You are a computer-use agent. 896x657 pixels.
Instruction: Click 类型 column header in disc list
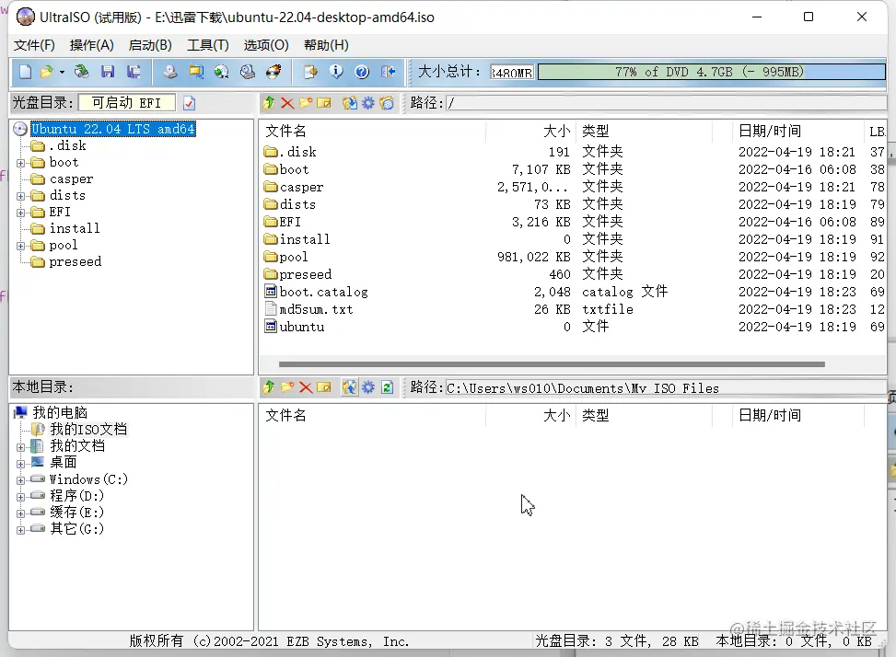click(x=645, y=131)
